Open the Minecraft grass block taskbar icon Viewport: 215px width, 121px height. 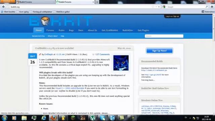coord(73,118)
